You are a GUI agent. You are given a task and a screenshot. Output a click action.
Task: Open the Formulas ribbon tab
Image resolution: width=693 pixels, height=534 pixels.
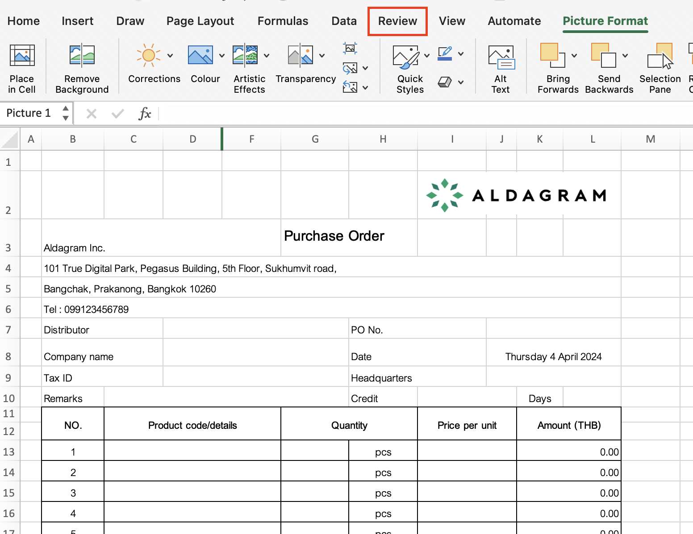click(x=283, y=21)
